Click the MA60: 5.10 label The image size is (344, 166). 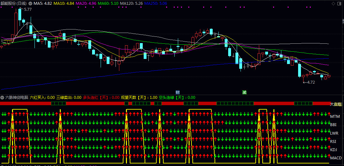point(108,3)
